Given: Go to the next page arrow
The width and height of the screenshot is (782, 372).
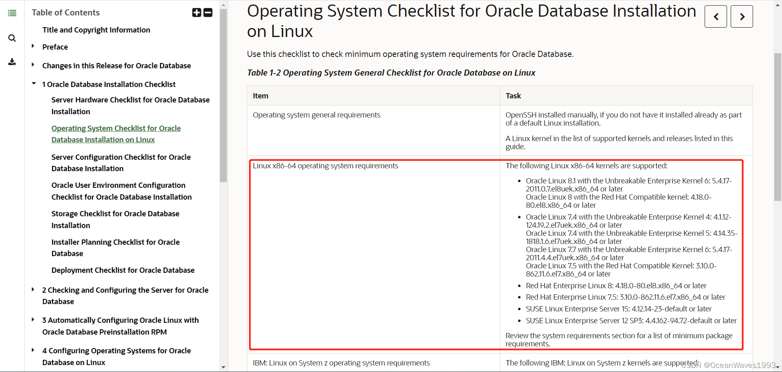Looking at the screenshot, I should pyautogui.click(x=742, y=17).
